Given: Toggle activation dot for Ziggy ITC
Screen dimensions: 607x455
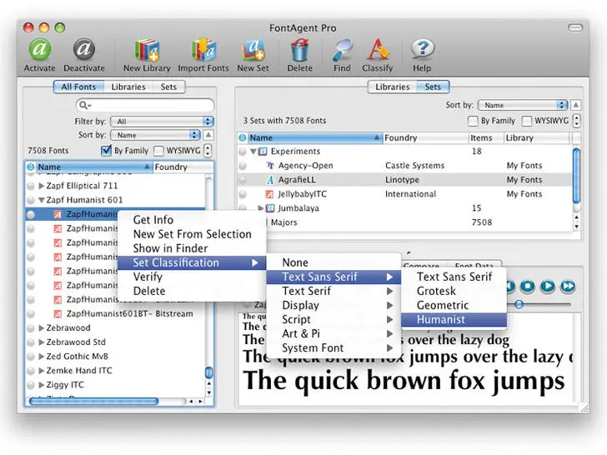Looking at the screenshot, I should pyautogui.click(x=31, y=385).
